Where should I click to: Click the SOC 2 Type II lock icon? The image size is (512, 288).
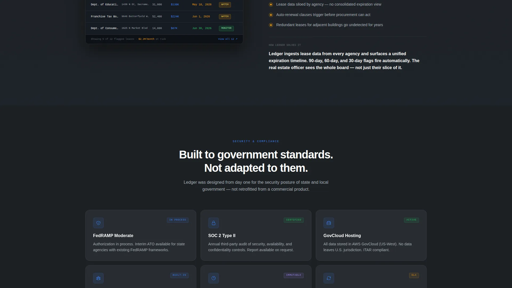tap(214, 223)
